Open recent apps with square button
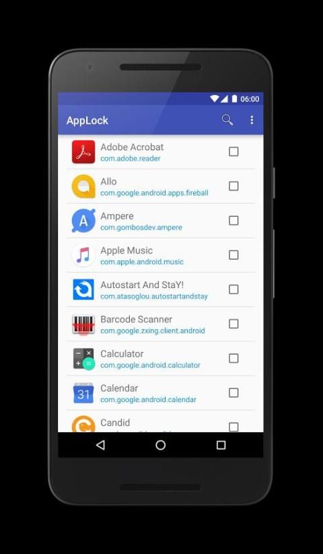The image size is (323, 554). click(x=221, y=445)
